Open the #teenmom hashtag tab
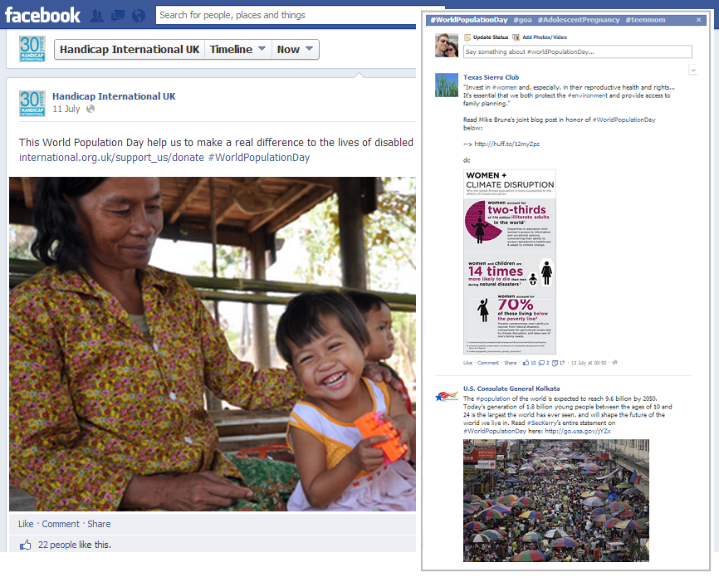 pyautogui.click(x=645, y=20)
